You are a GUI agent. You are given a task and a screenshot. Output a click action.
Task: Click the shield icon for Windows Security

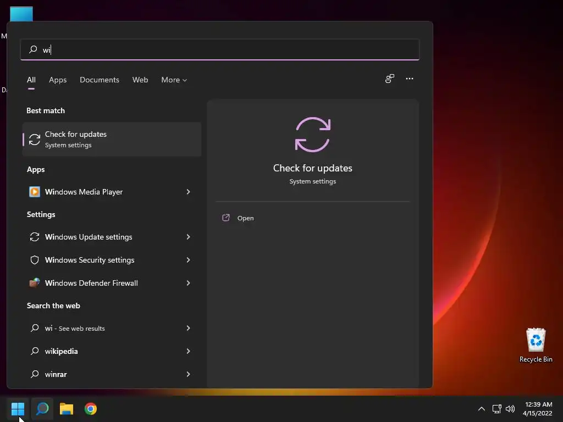pyautogui.click(x=35, y=260)
